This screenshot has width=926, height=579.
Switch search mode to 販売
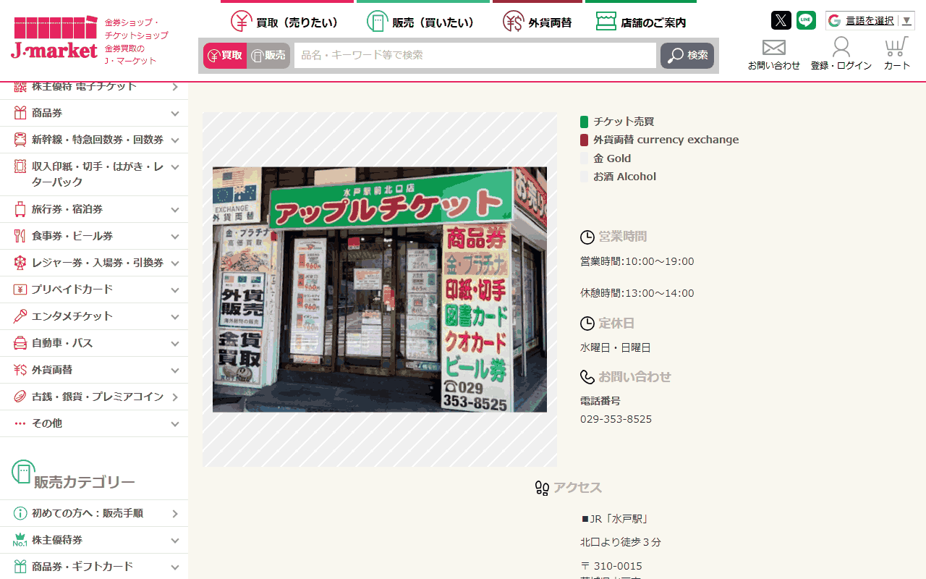tap(268, 56)
